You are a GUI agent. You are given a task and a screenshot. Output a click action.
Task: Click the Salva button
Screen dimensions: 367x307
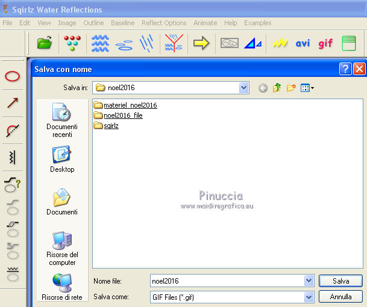tap(341, 281)
